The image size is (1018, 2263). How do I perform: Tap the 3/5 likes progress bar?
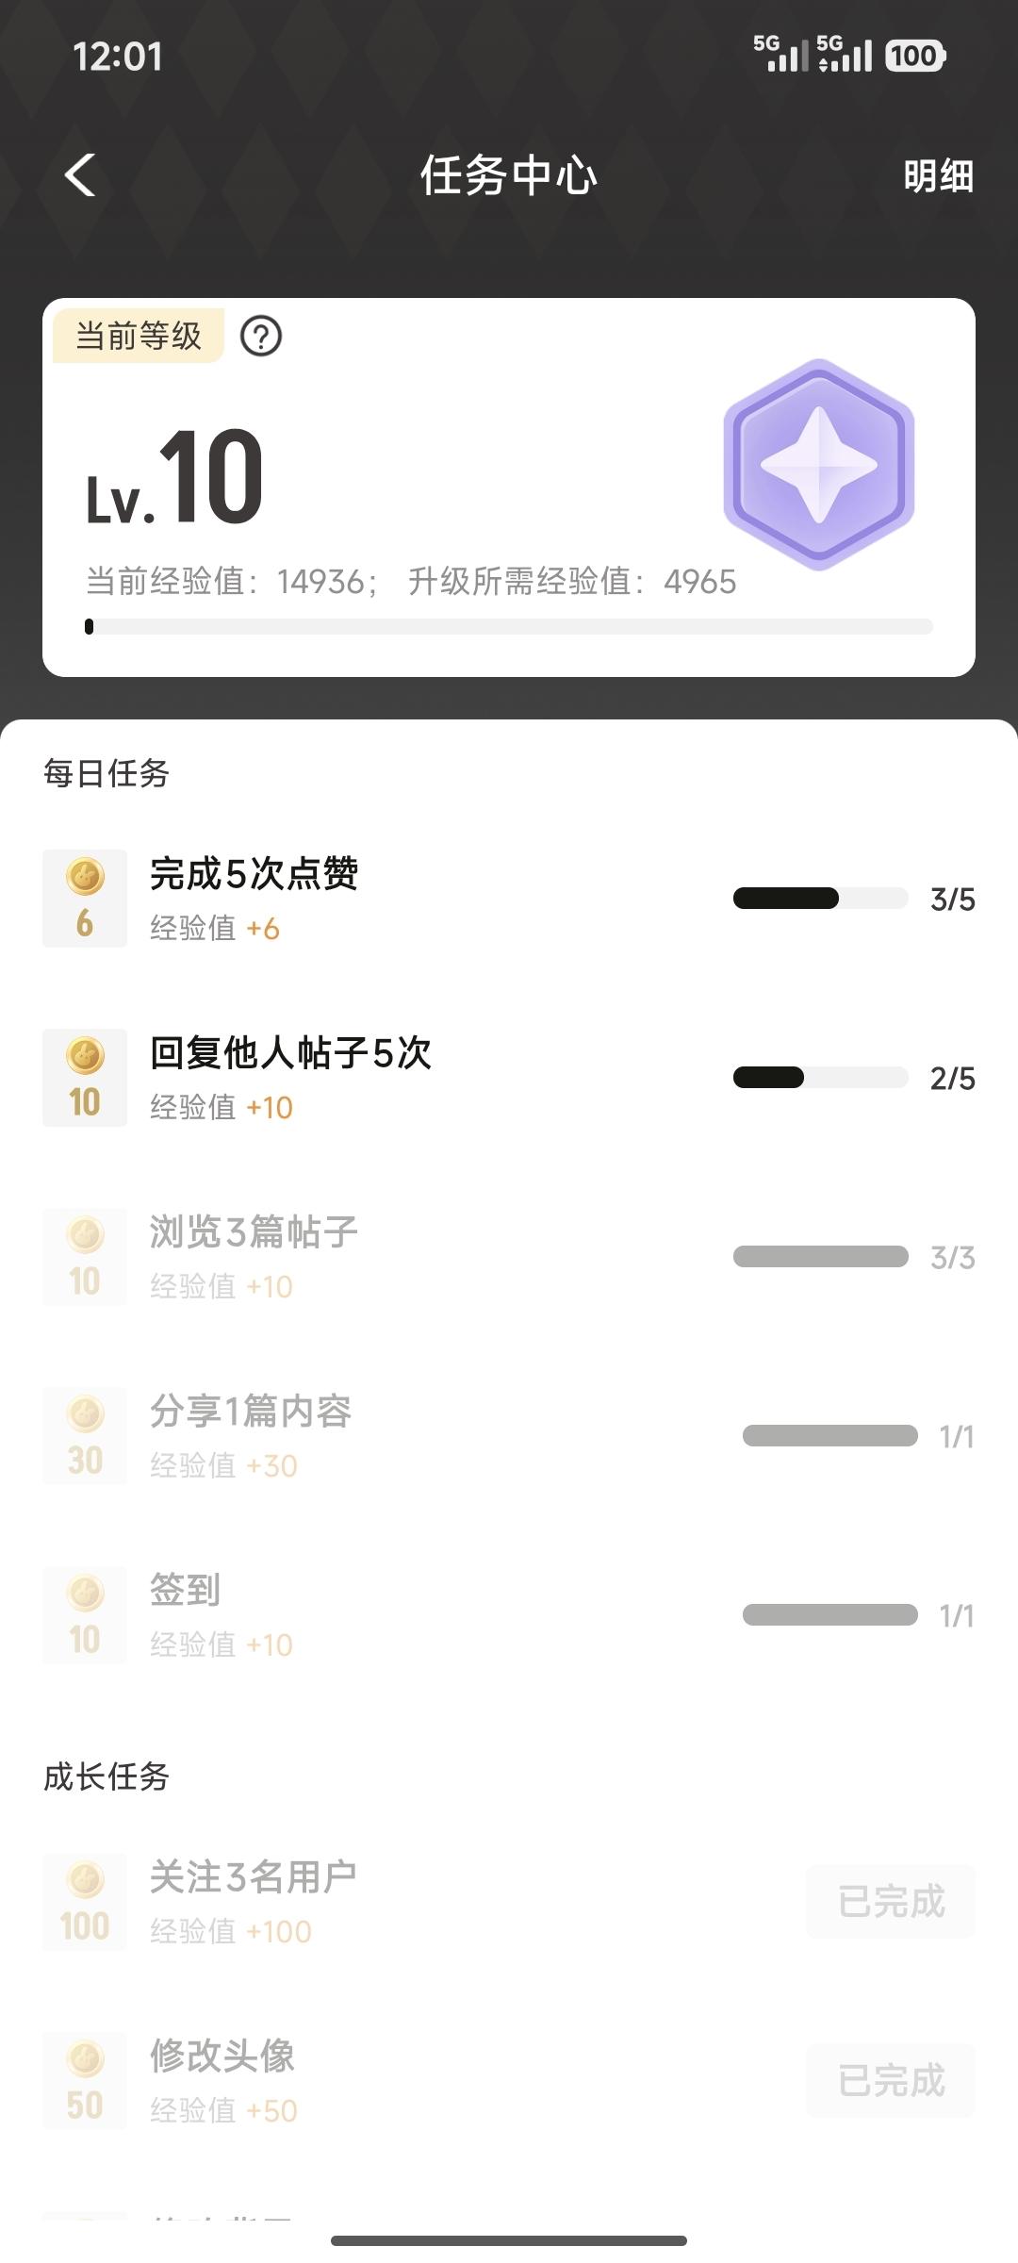(820, 899)
